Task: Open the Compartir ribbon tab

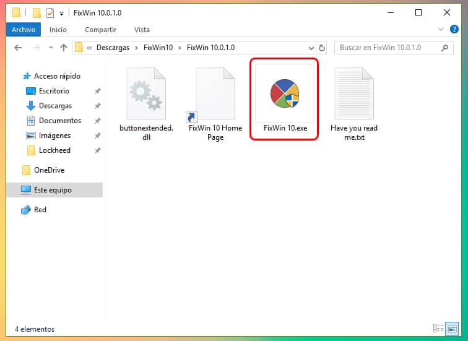Action: (x=100, y=30)
